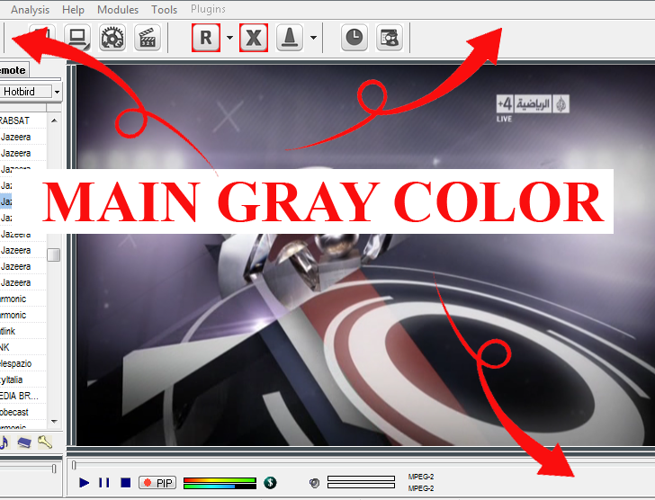Select the ARABSAT entry in channel list
655x500 pixels.
pyautogui.click(x=23, y=121)
